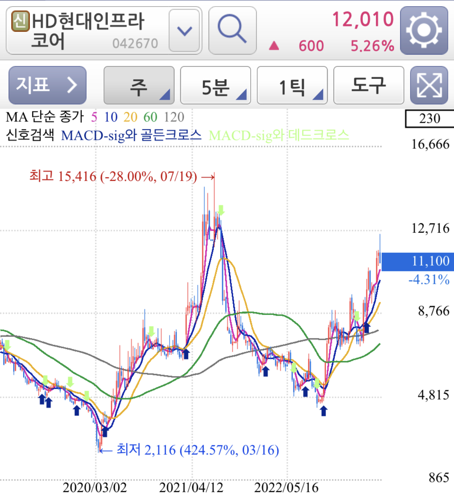Open the 도구 tools button
This screenshot has height=499, width=454.
369,85
